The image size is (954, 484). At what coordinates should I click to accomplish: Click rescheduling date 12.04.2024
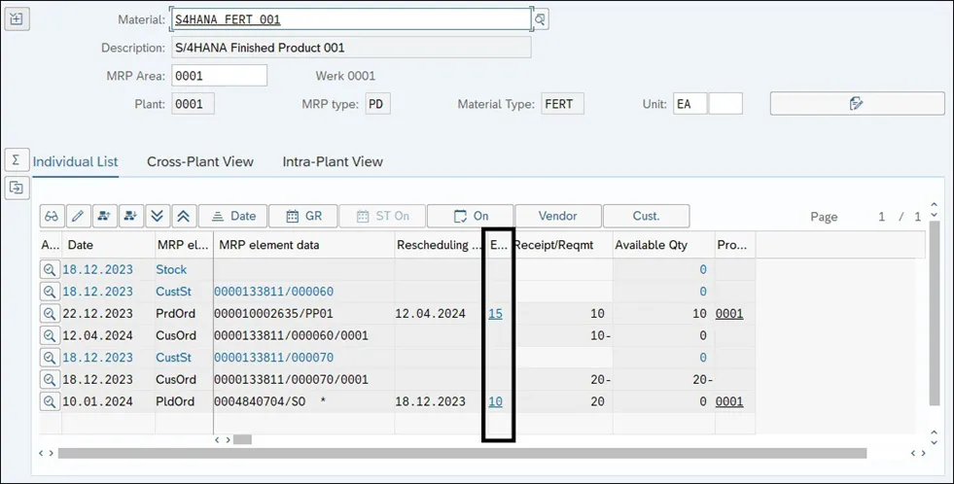(430, 314)
